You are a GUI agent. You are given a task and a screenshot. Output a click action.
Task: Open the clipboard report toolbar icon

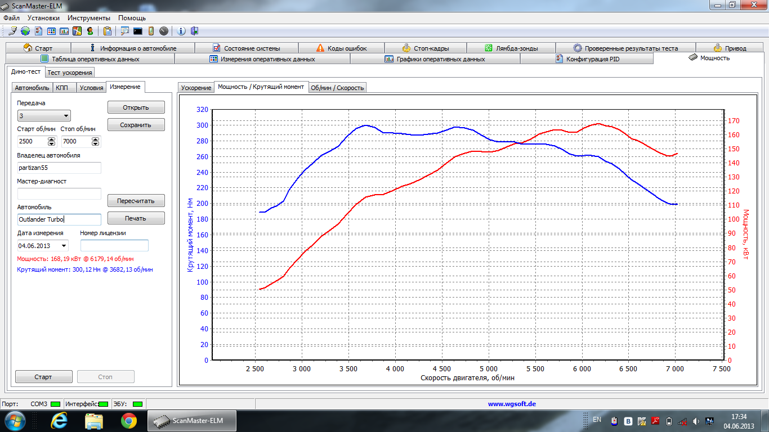pos(107,31)
